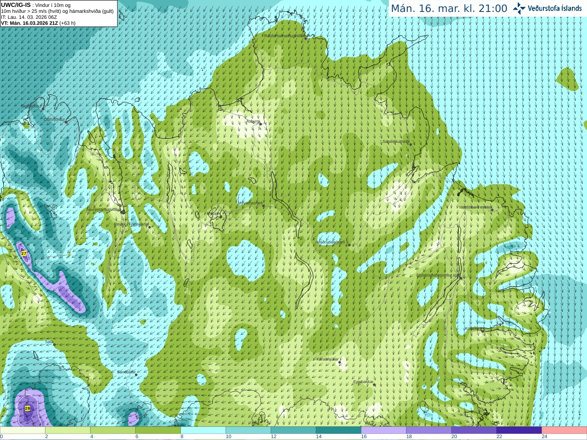The height and width of the screenshot is (440, 587).
Task: Select the Mývatnsöræfi station dot
Action: click(263, 206)
